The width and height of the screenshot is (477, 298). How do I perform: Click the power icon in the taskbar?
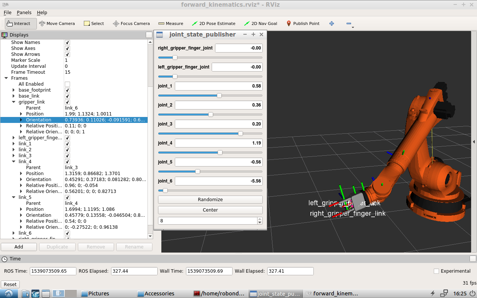(473, 294)
